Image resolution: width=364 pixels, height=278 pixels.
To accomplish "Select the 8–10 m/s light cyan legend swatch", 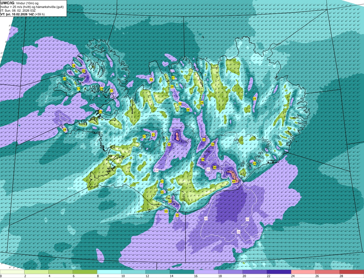I will tap(109, 272).
